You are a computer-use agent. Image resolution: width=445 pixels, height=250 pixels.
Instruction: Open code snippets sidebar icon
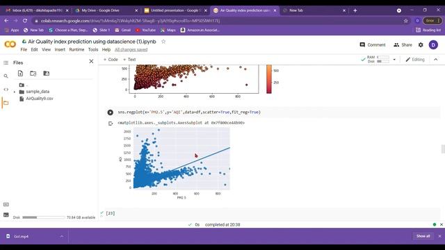(6, 90)
